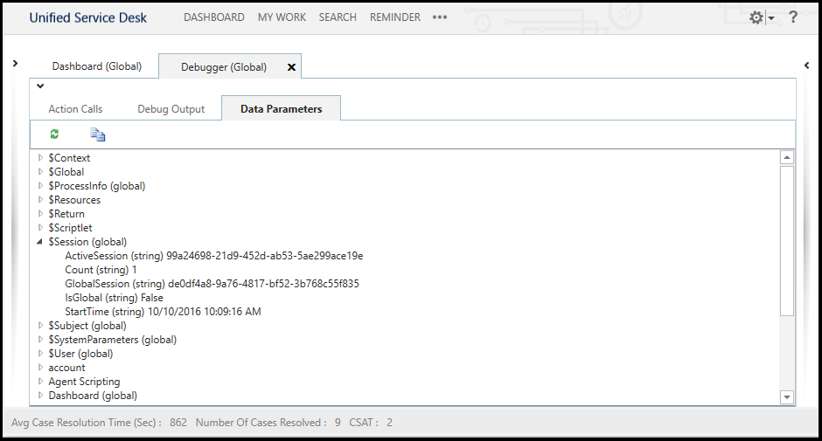Select the account label
The width and height of the screenshot is (822, 441).
click(x=66, y=368)
